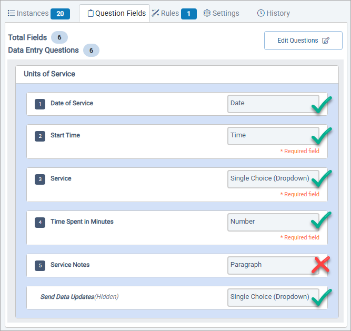Open the Instances tab
The height and width of the screenshot is (331, 351).
(38, 13)
